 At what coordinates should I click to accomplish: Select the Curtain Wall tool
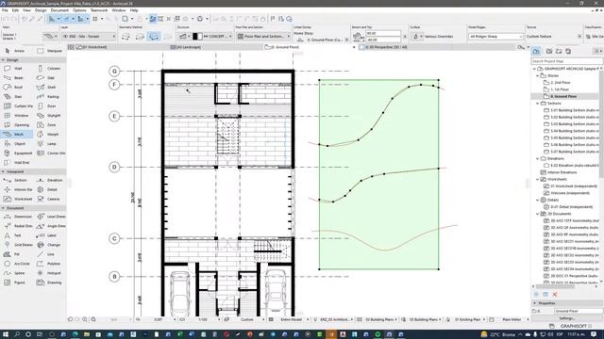[18, 106]
